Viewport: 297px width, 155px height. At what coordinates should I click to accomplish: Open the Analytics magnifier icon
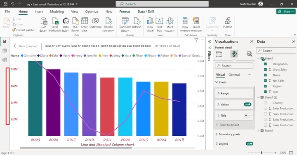[x=249, y=54]
